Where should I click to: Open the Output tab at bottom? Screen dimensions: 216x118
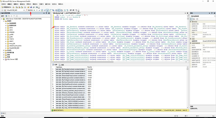click(x=3, y=113)
